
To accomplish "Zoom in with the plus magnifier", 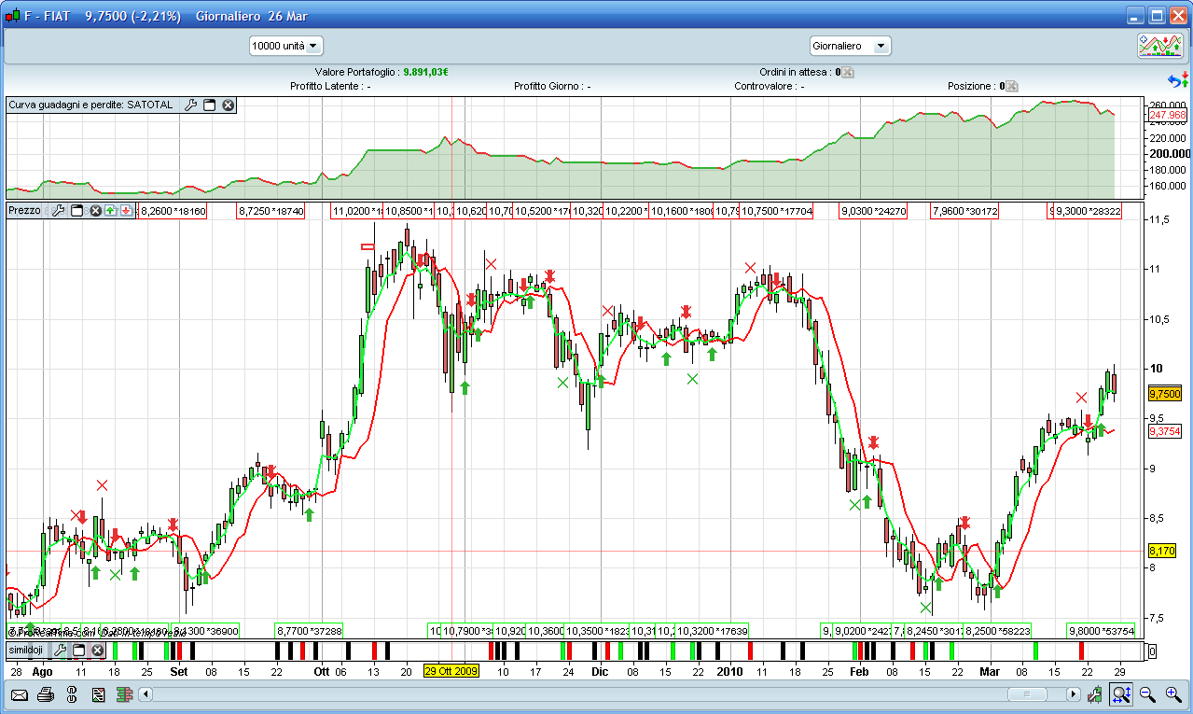I will [1173, 694].
